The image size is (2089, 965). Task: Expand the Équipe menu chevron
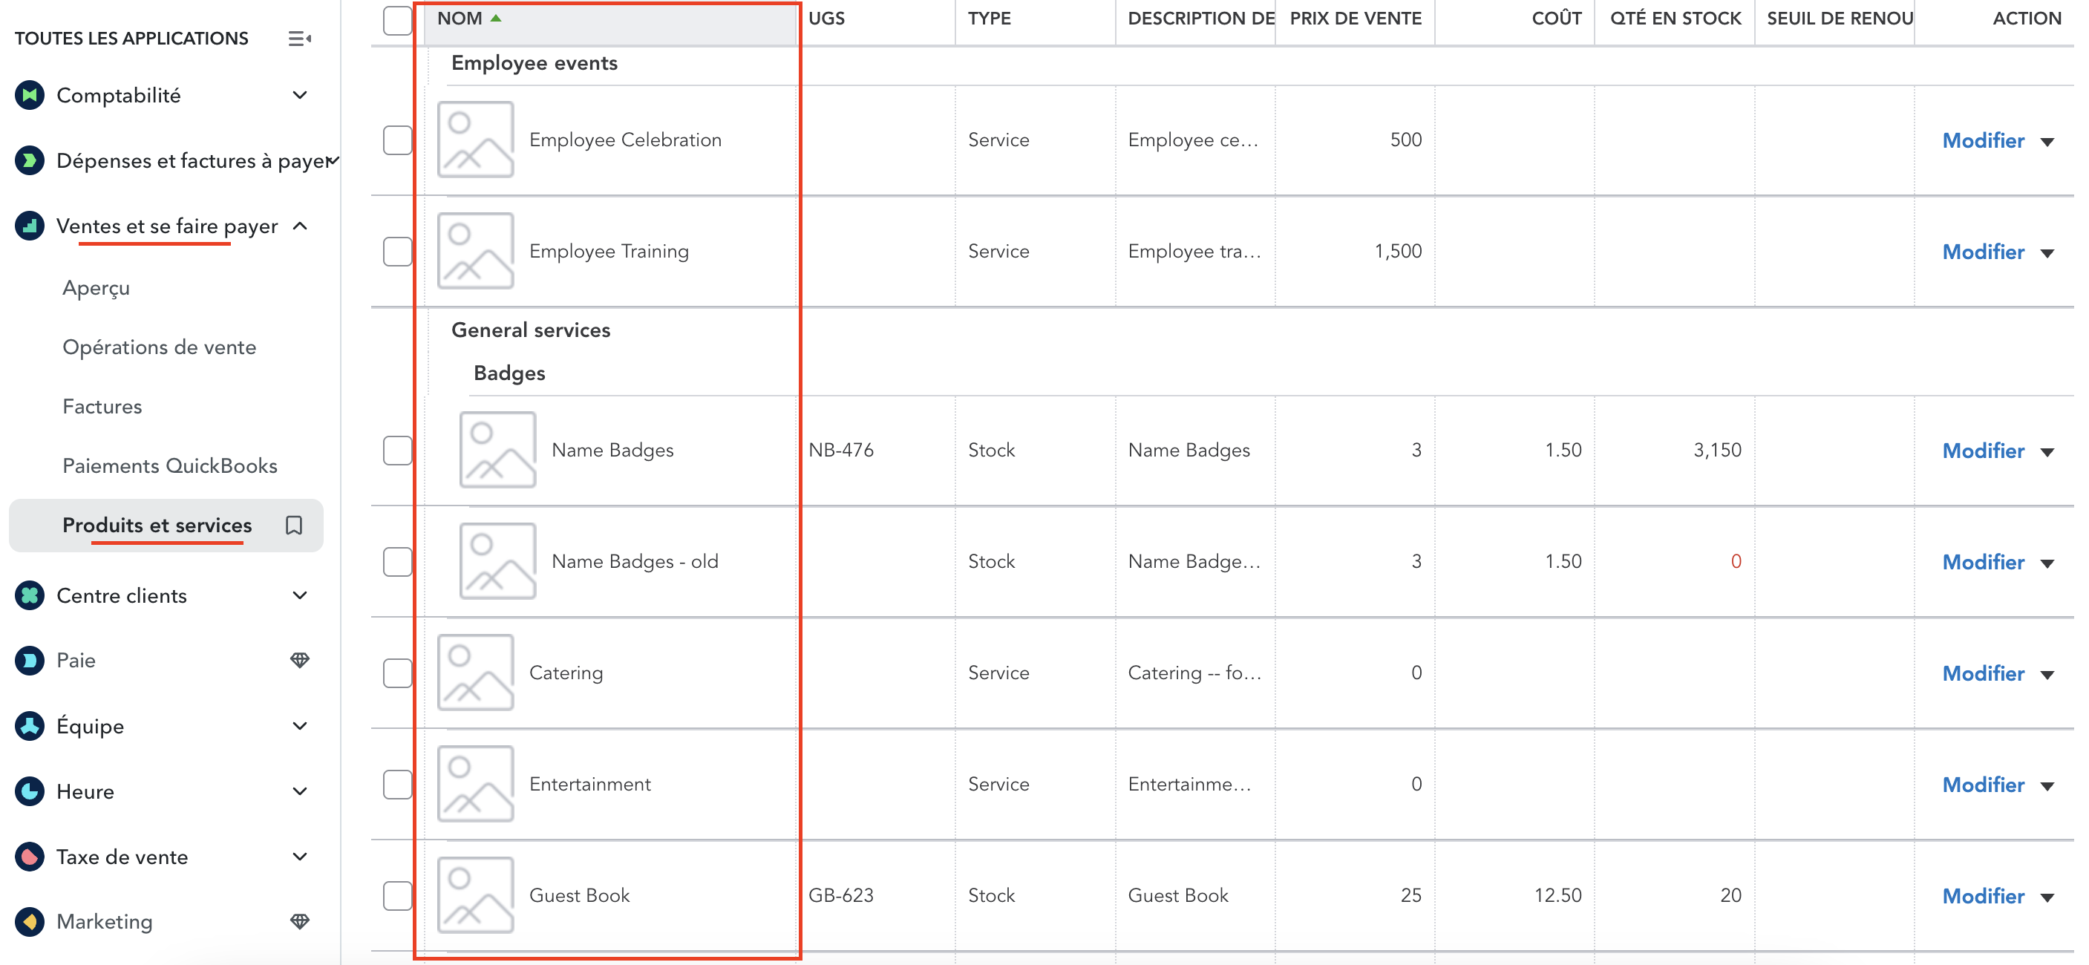[x=300, y=727]
